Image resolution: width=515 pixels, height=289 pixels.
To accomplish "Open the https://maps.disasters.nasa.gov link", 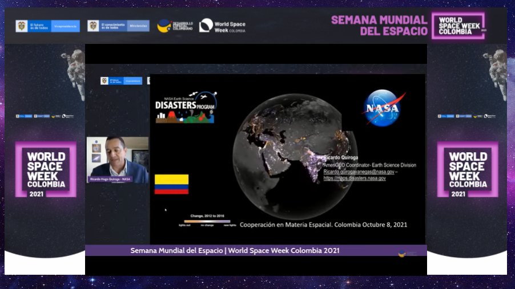I will pyautogui.click(x=355, y=178).
